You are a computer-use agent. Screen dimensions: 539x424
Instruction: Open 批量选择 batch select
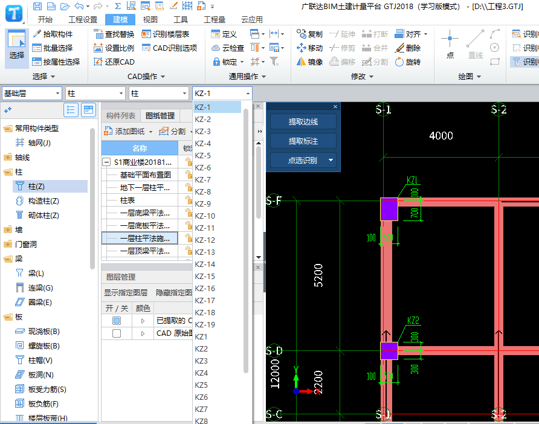tap(53, 48)
